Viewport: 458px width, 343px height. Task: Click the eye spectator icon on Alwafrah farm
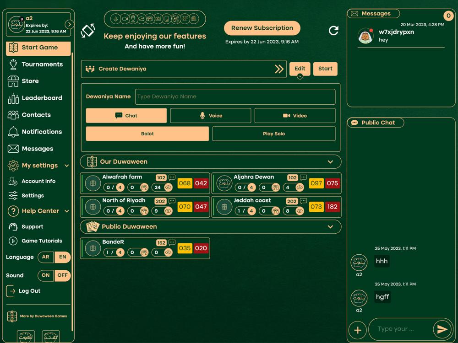(168, 188)
